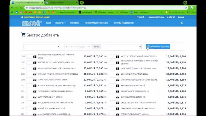Click the browser address bar
Screen dimensions: 206x116
(x=105, y=8)
